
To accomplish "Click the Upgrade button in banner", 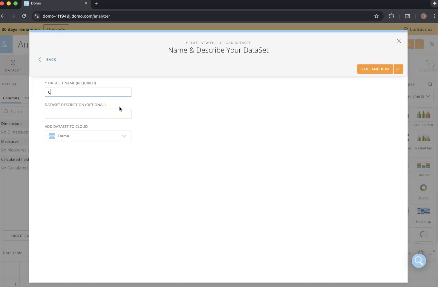I will pos(56,29).
